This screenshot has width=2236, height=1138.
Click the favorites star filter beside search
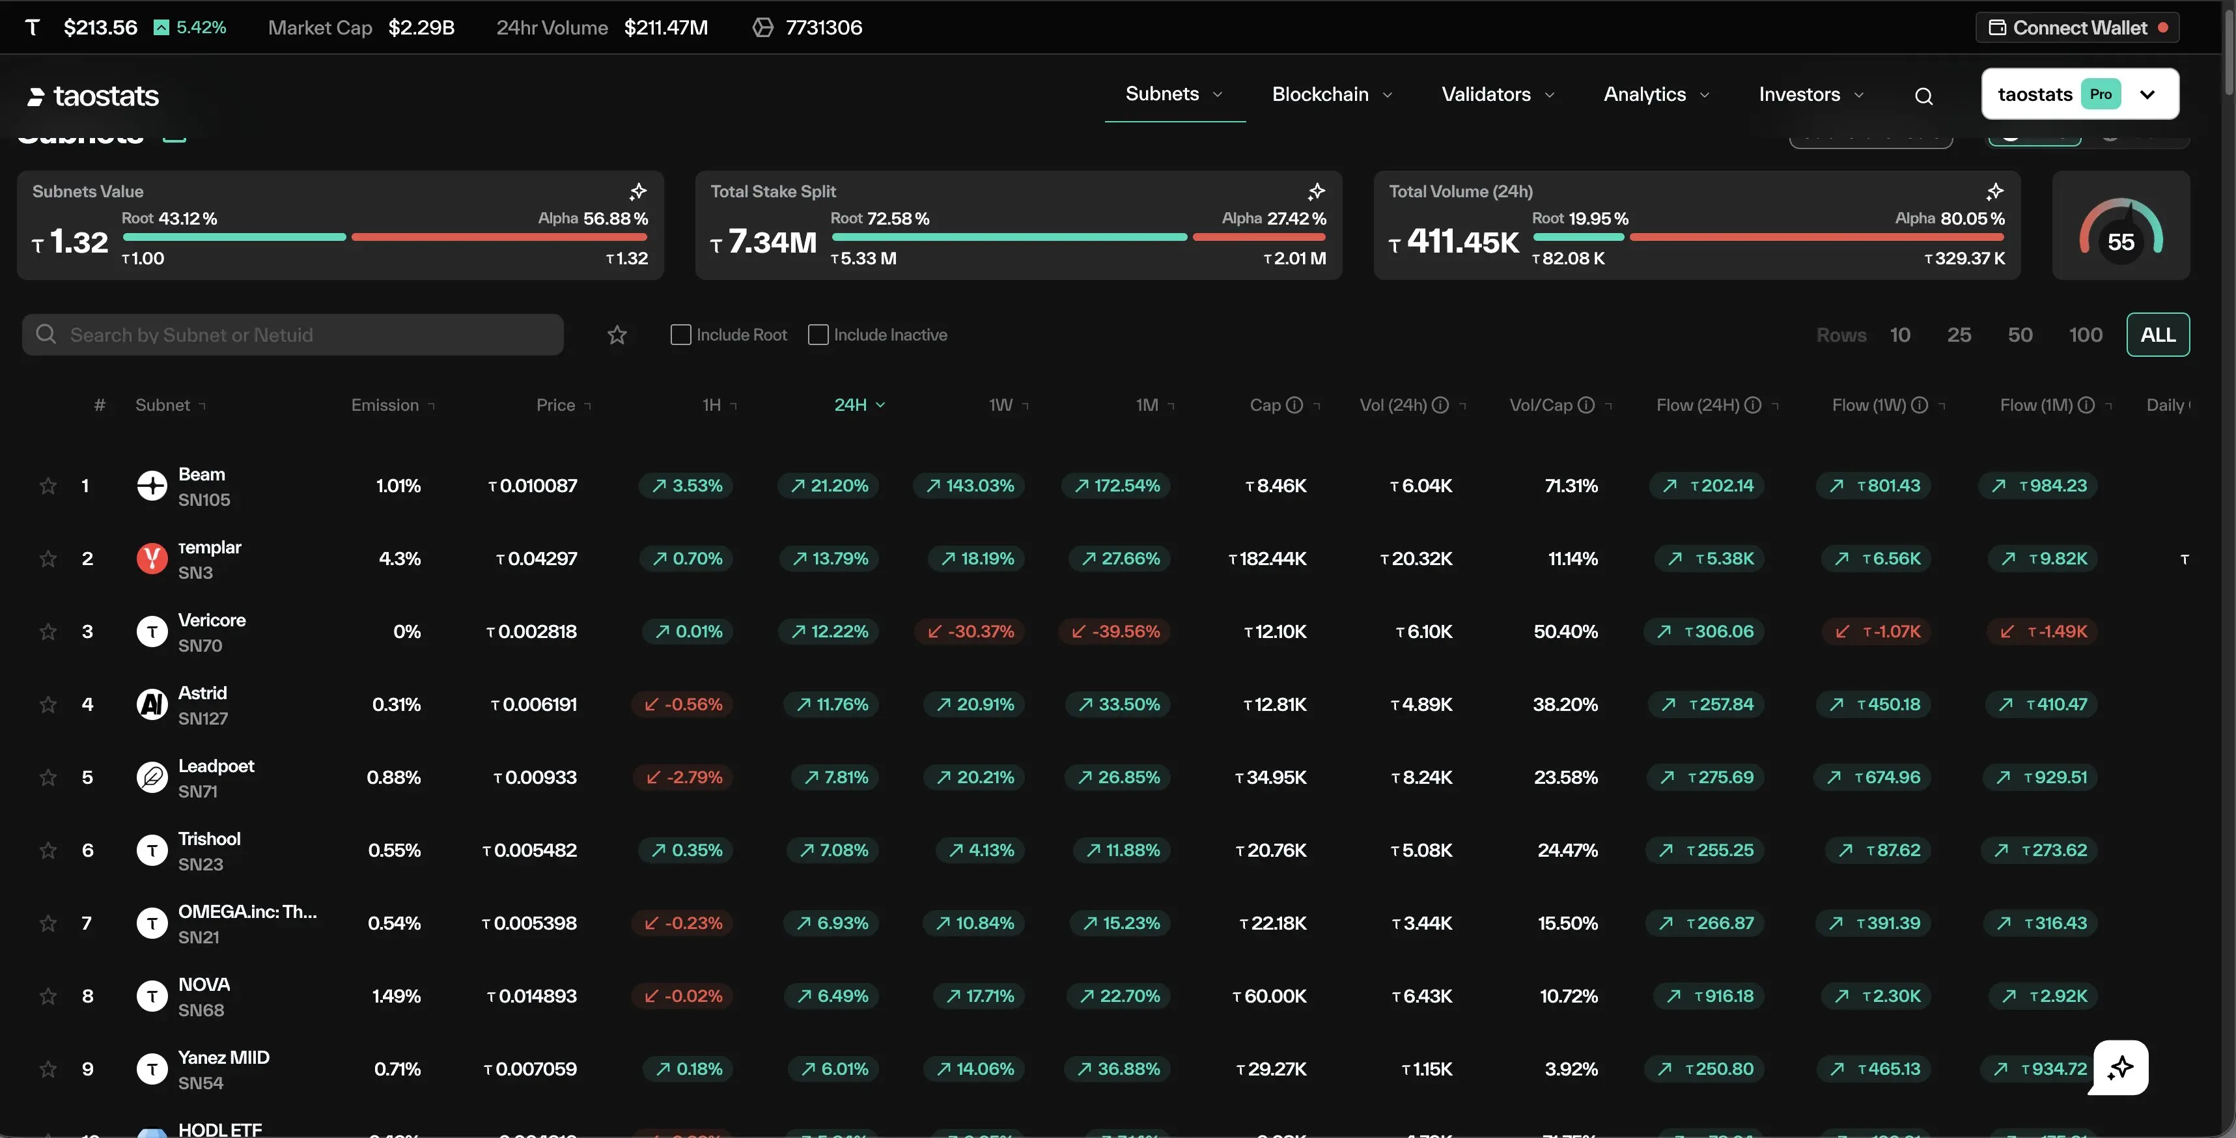click(616, 335)
